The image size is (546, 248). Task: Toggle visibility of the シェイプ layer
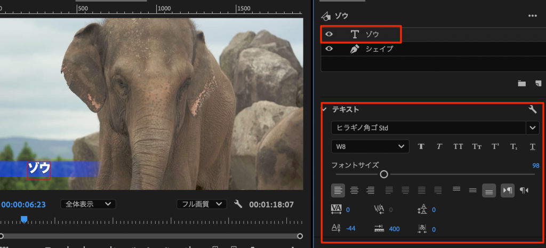pyautogui.click(x=330, y=49)
